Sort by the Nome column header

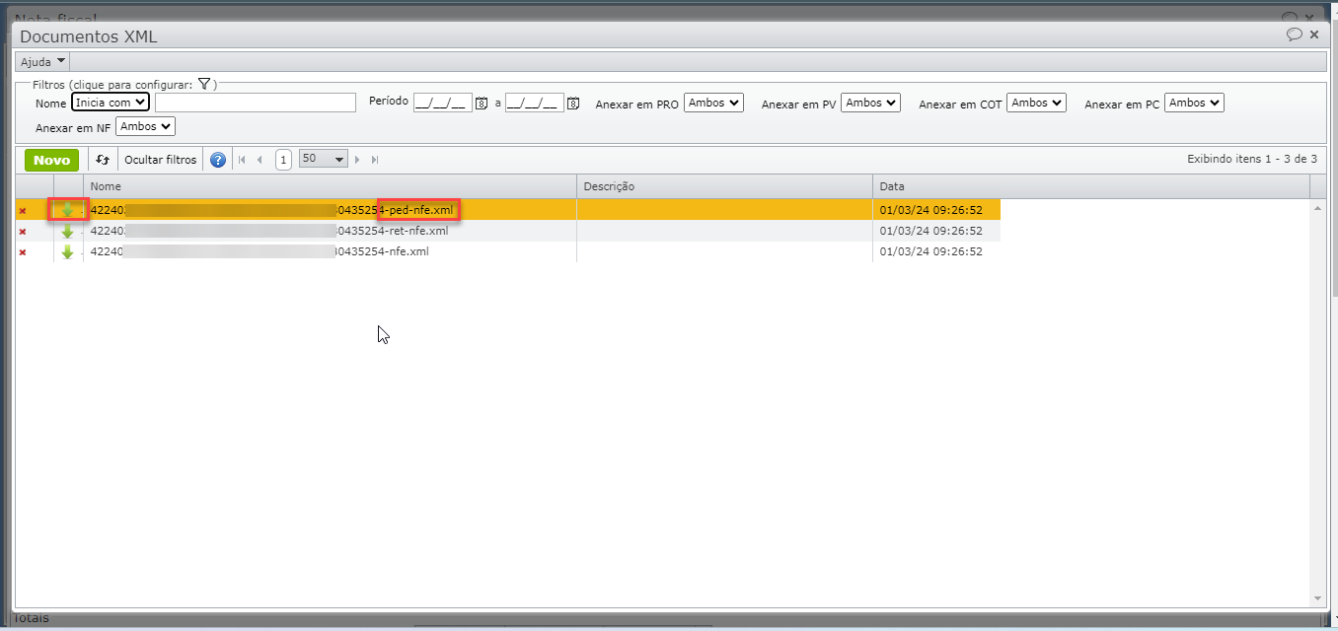tap(330, 186)
